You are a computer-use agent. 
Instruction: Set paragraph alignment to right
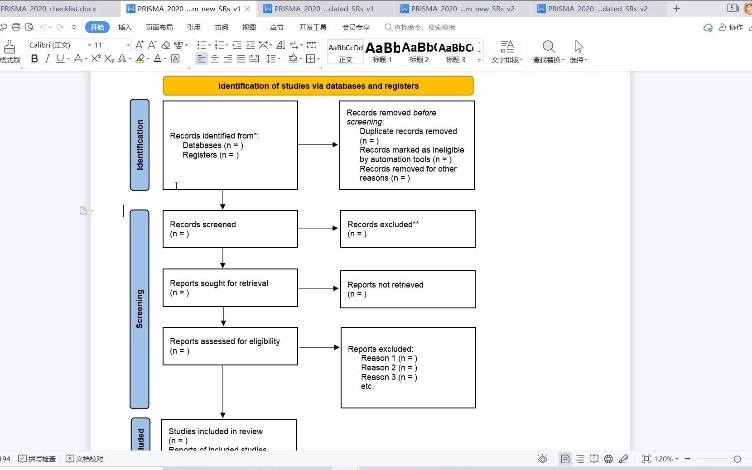pos(228,58)
